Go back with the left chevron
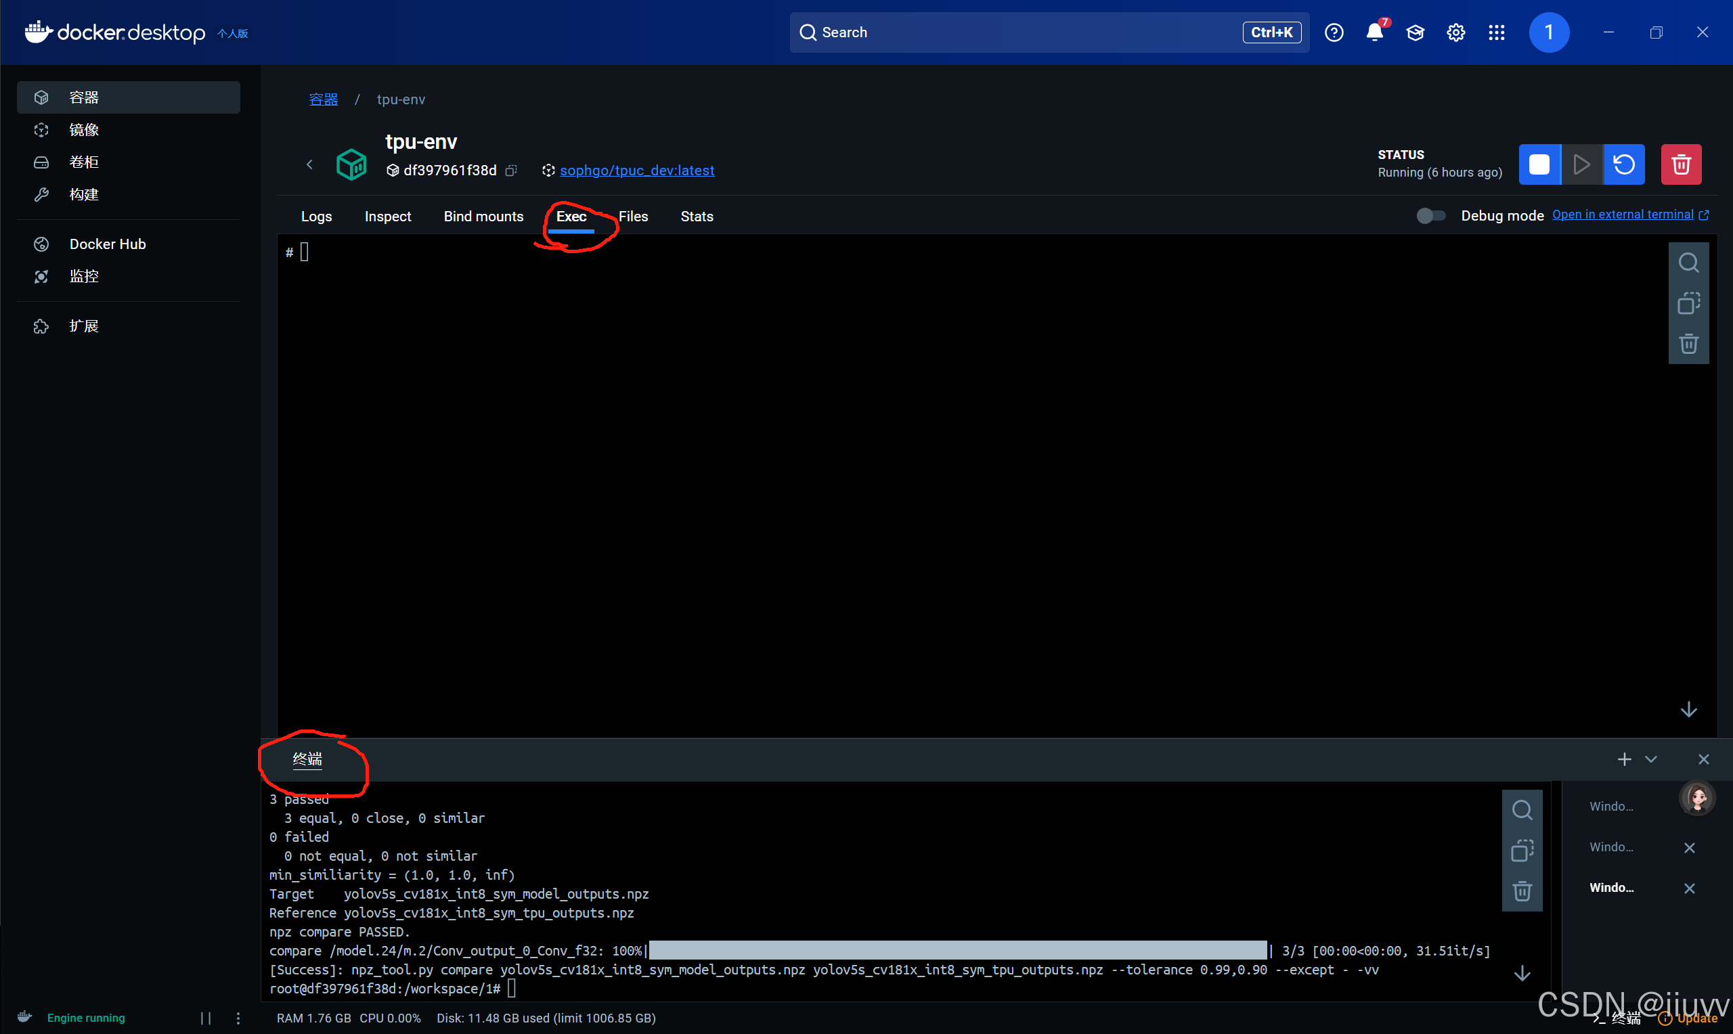Viewport: 1733px width, 1034px height. 309,164
